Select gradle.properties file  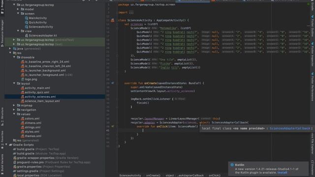(41, 167)
